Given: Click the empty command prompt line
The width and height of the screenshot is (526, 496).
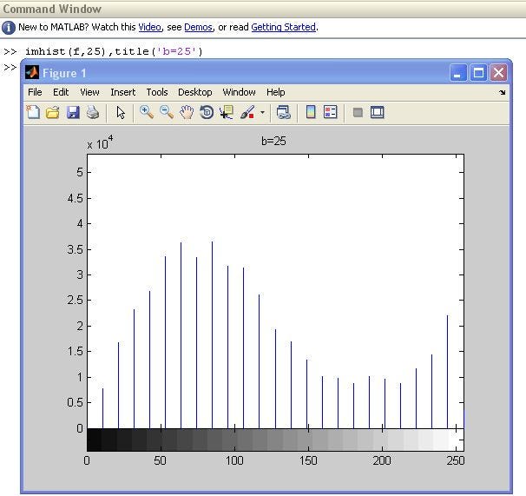Looking at the screenshot, I should 10,67.
